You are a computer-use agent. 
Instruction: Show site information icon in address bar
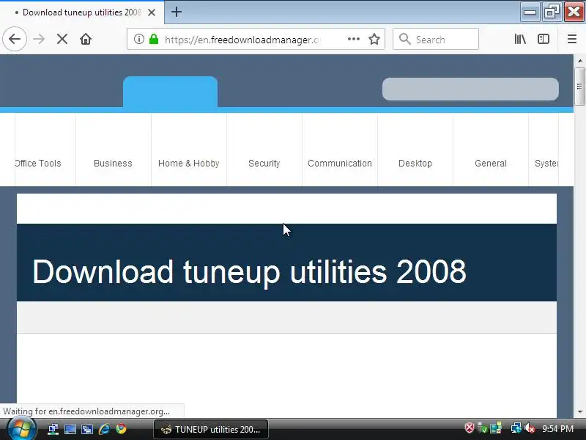138,39
